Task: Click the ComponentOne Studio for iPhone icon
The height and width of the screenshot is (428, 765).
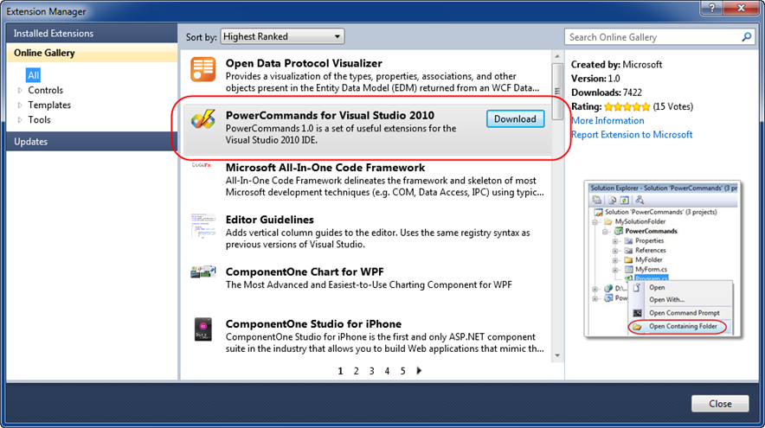Action: pos(203,329)
